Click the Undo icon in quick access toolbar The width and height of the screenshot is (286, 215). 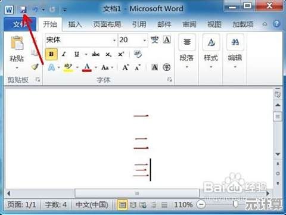[x=35, y=10]
